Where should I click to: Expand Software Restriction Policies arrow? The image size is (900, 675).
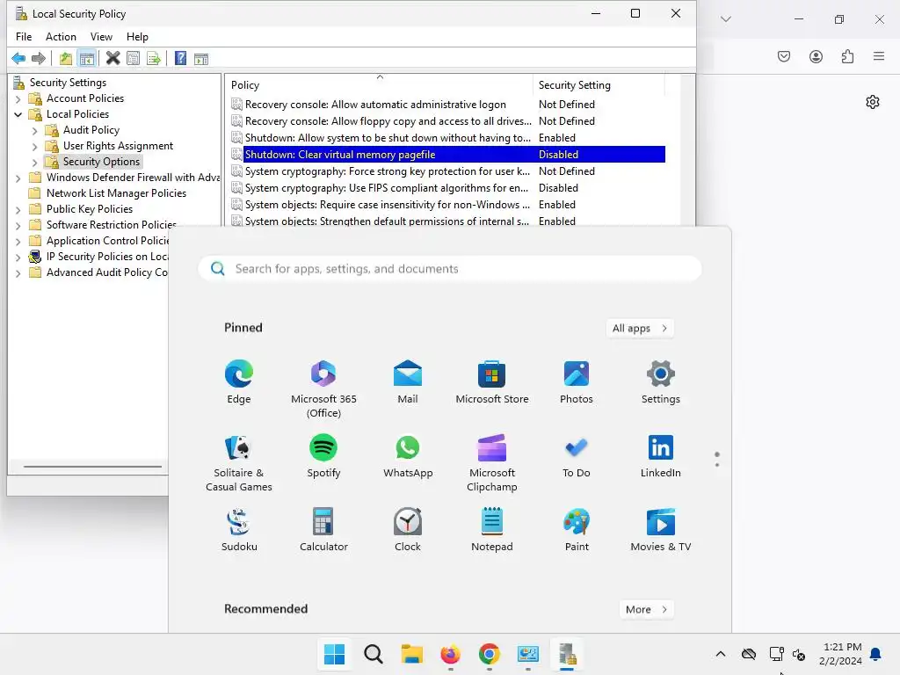(18, 226)
